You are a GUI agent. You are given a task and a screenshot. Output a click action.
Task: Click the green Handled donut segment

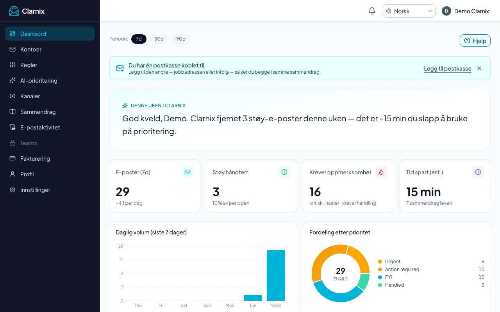point(364,282)
